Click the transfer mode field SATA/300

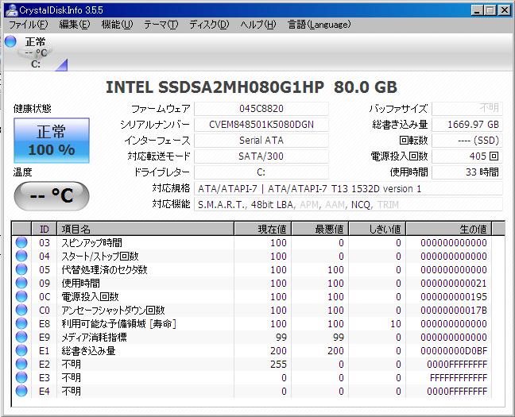261,156
